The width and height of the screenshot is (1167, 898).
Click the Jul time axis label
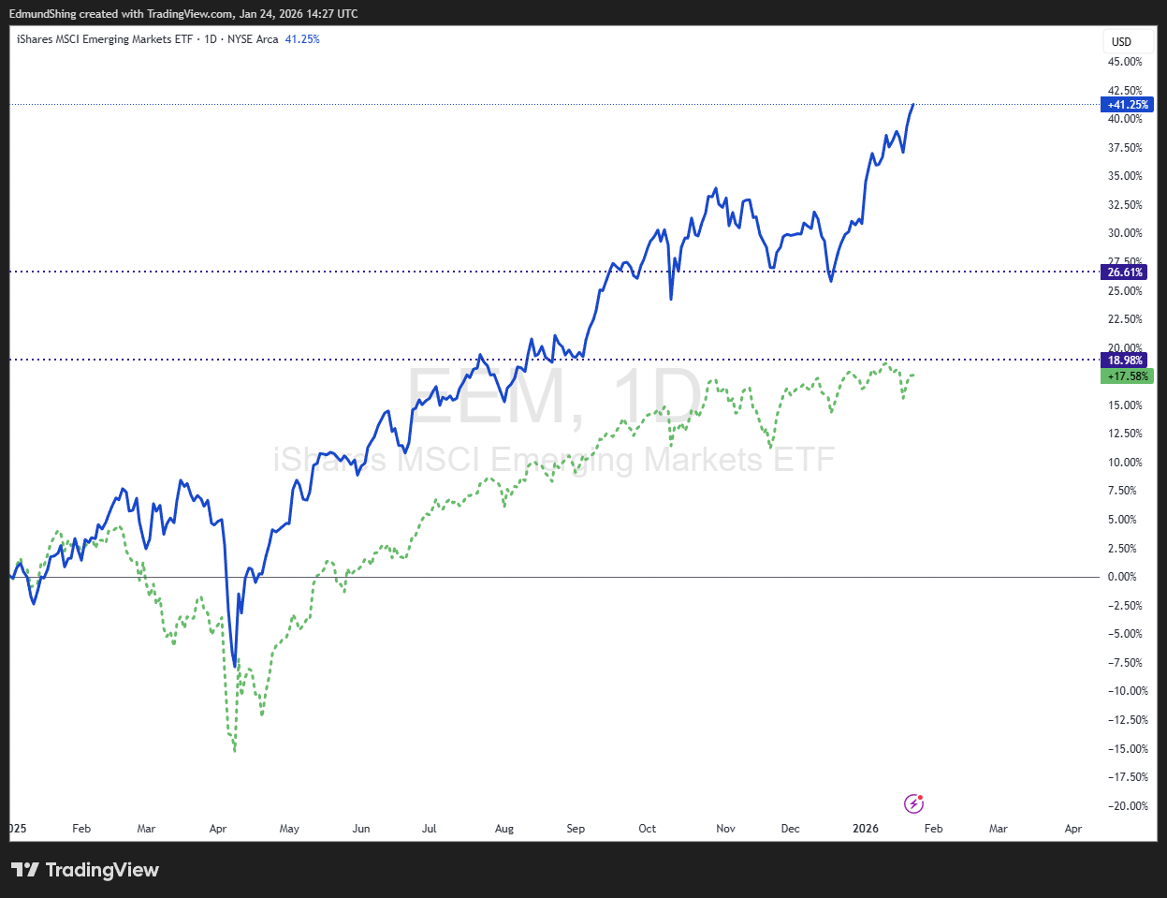(430, 829)
